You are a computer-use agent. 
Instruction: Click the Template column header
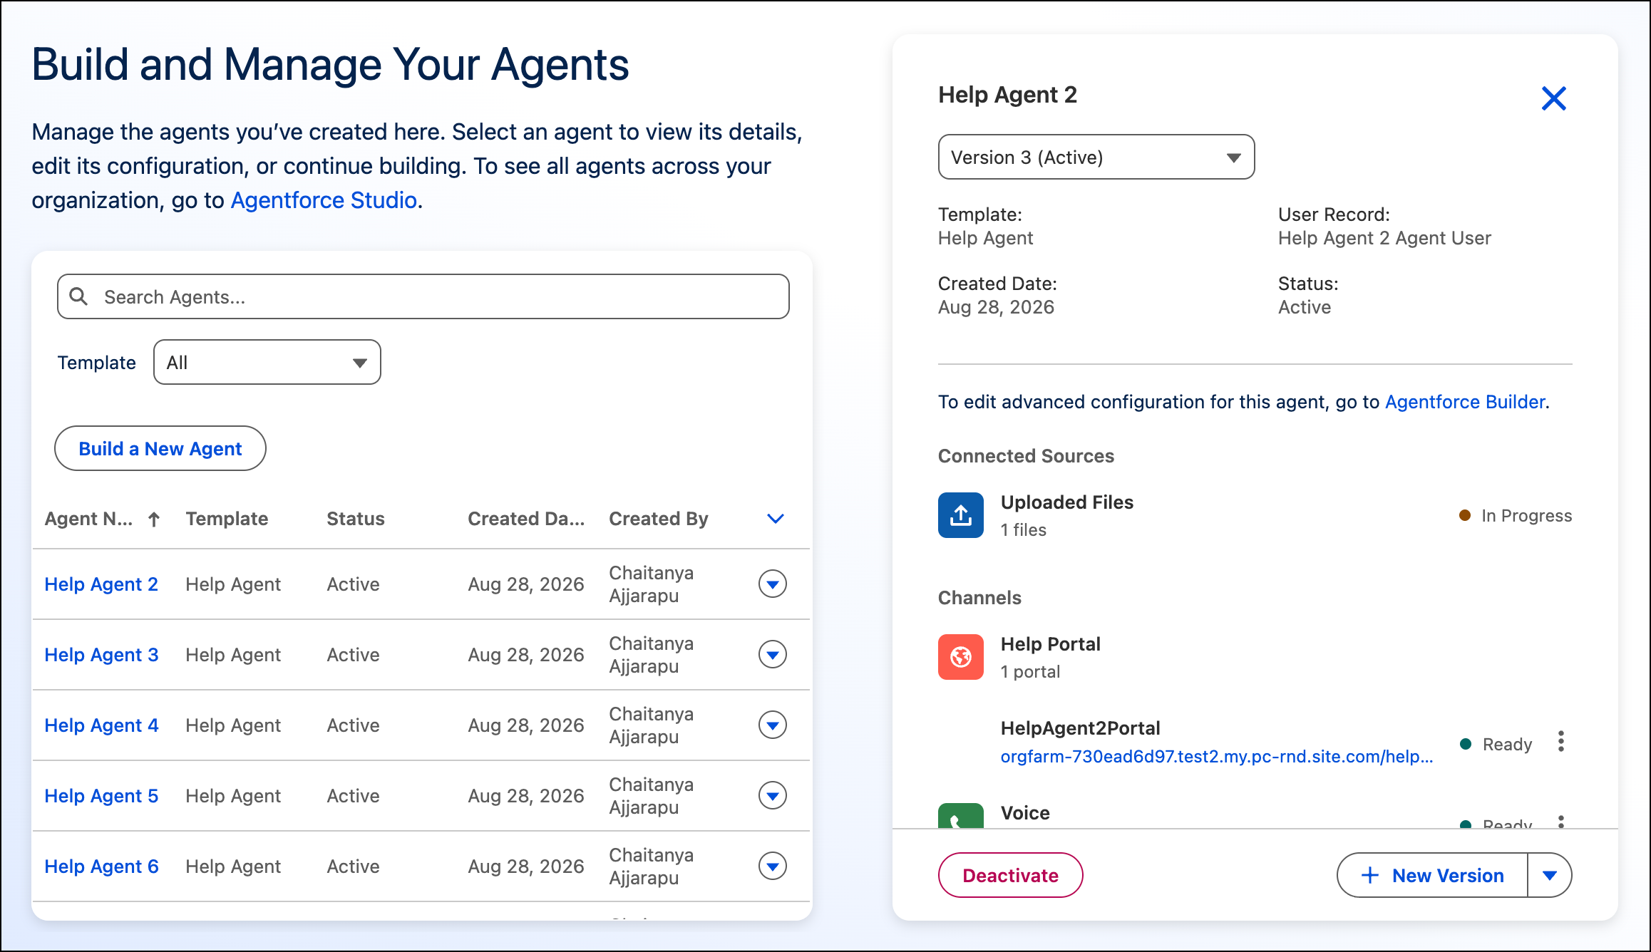[x=227, y=519]
